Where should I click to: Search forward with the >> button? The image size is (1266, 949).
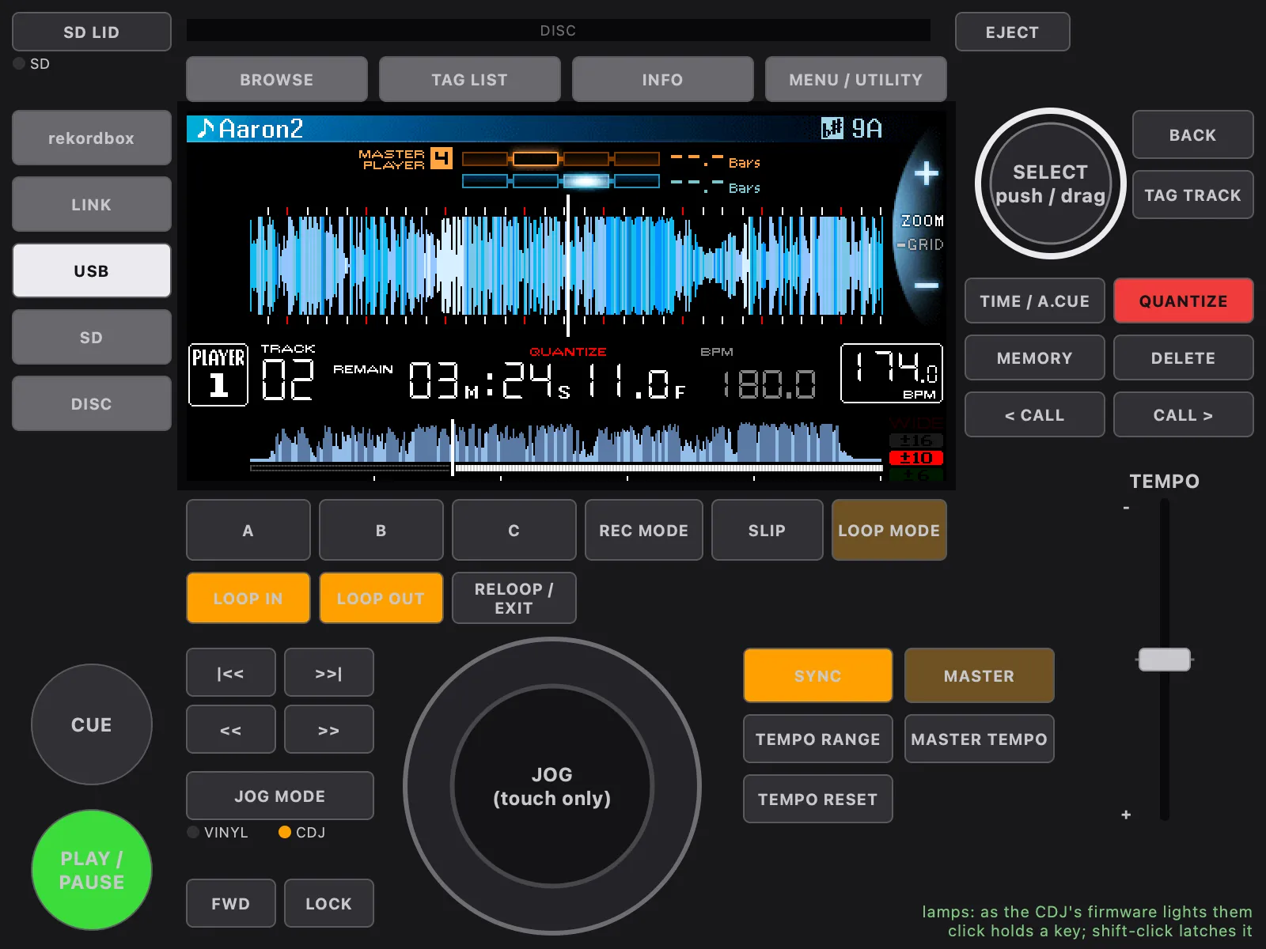click(329, 730)
